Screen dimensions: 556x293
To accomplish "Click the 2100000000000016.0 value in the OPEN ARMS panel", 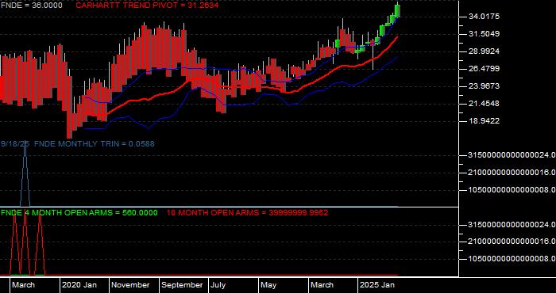I will pyautogui.click(x=512, y=242).
